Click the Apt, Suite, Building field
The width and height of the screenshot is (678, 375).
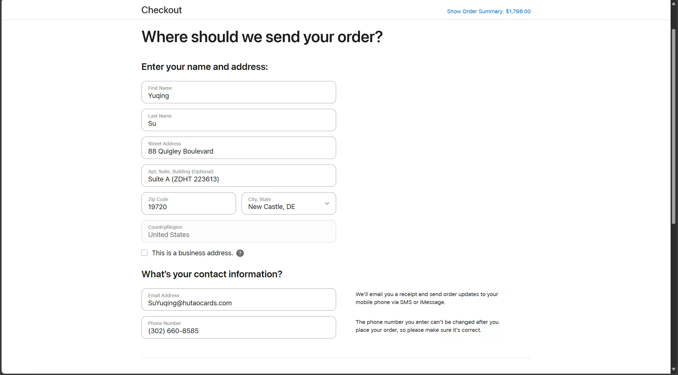[238, 176]
